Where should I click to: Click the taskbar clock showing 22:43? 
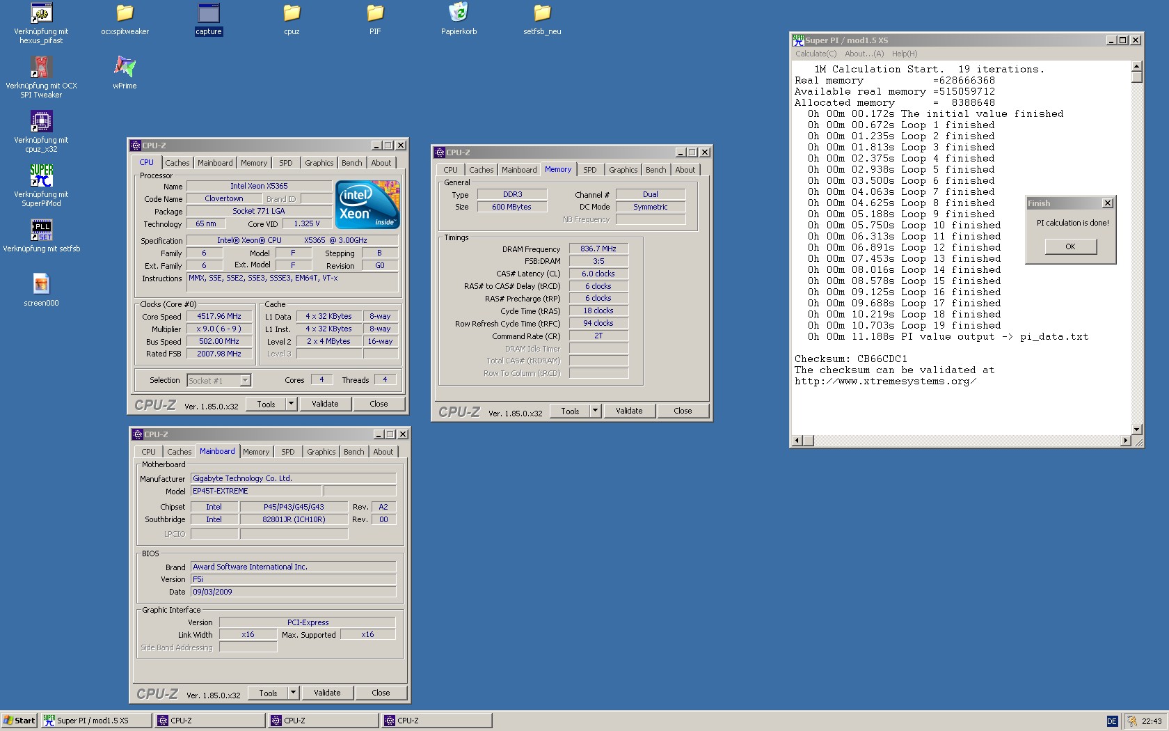click(1152, 721)
